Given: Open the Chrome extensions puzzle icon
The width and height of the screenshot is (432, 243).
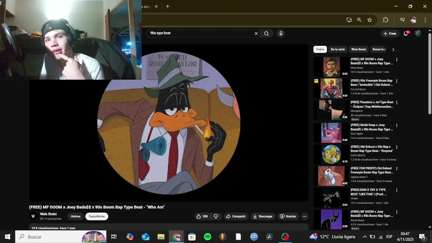Looking at the screenshot, I should (385, 20).
